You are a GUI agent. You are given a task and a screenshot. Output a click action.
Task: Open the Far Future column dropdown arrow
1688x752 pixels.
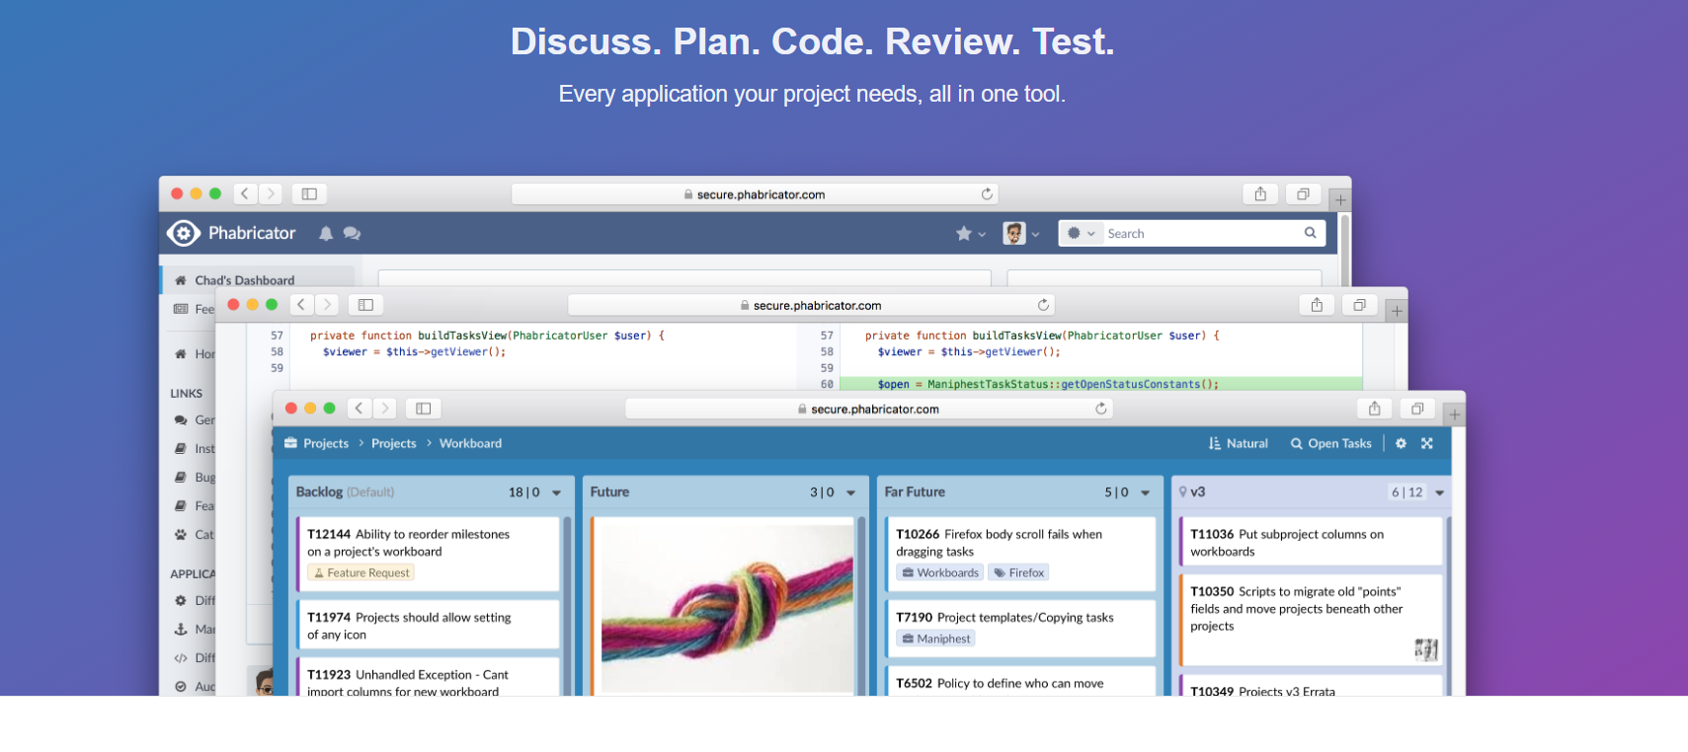1146,492
